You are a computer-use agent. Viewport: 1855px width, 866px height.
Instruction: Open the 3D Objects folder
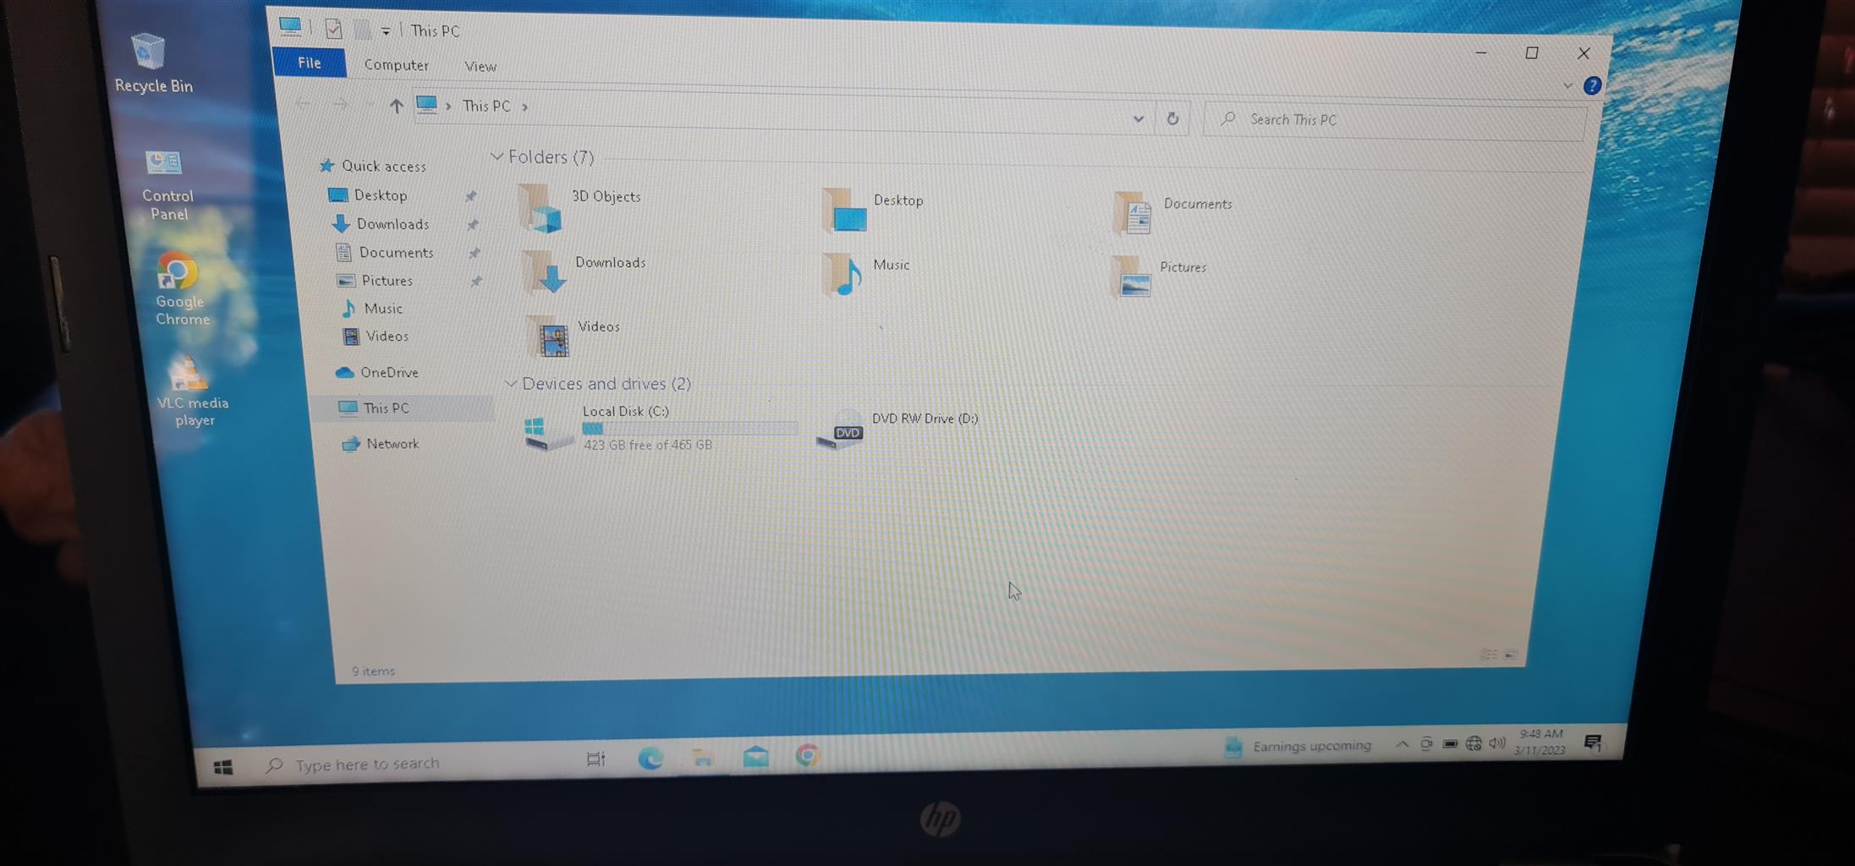click(x=541, y=208)
